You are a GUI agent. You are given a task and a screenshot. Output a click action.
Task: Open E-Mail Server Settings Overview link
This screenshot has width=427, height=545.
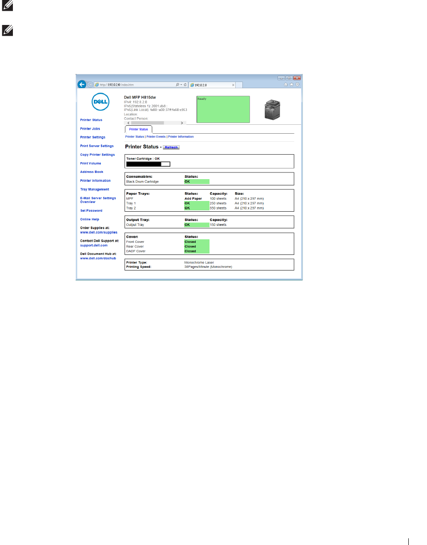tap(98, 200)
